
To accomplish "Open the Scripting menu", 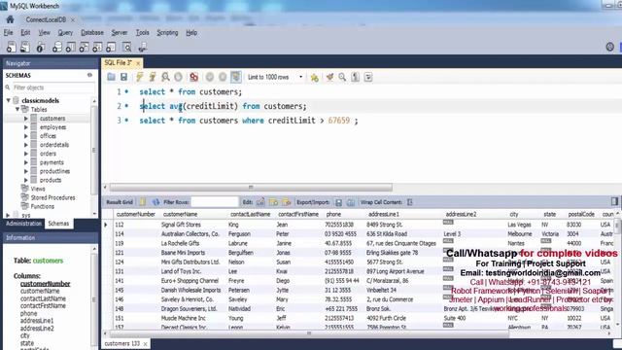I will coord(167,32).
